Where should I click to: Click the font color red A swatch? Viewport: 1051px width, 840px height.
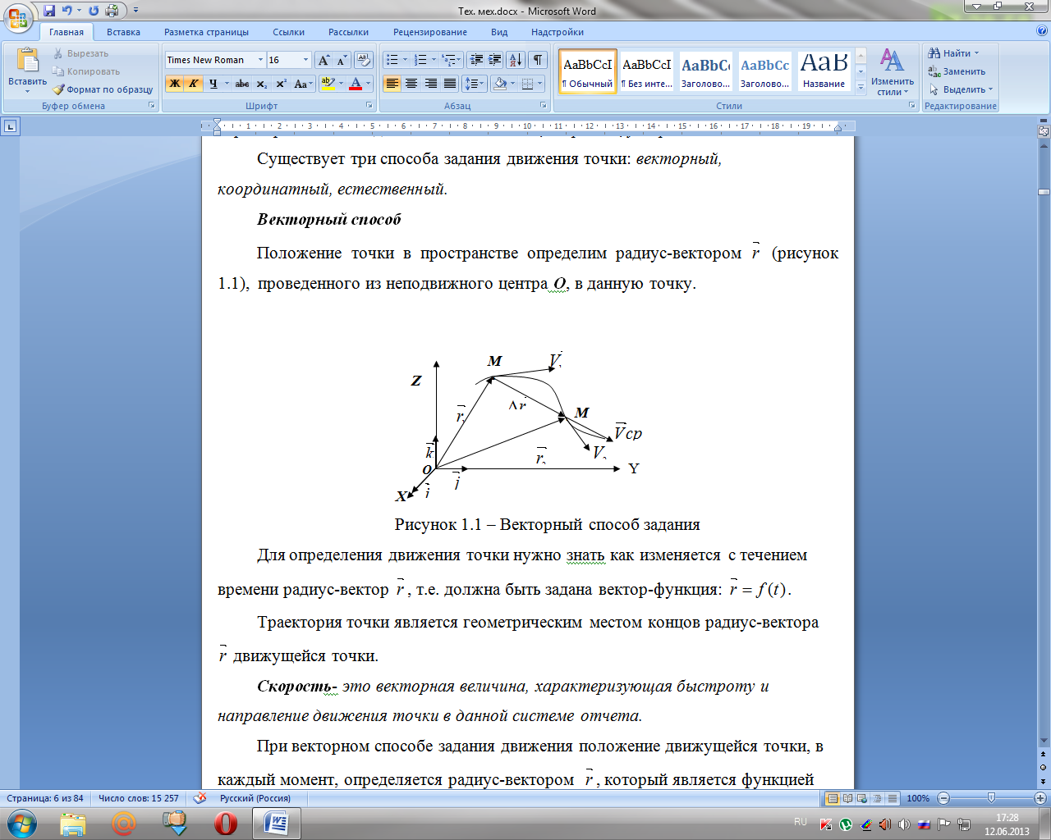tap(356, 84)
